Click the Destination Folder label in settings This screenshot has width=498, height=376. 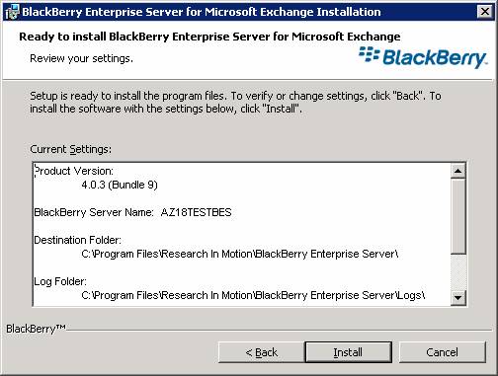[x=78, y=240]
